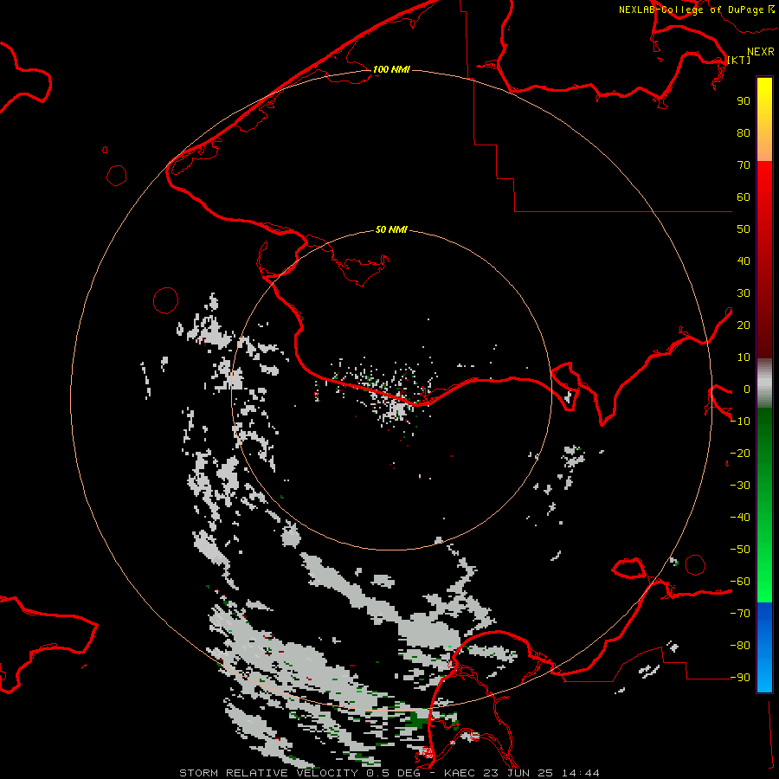Pick the blue segment of the color bar
Image resolution: width=779 pixels, height=779 pixels.
tap(764, 647)
